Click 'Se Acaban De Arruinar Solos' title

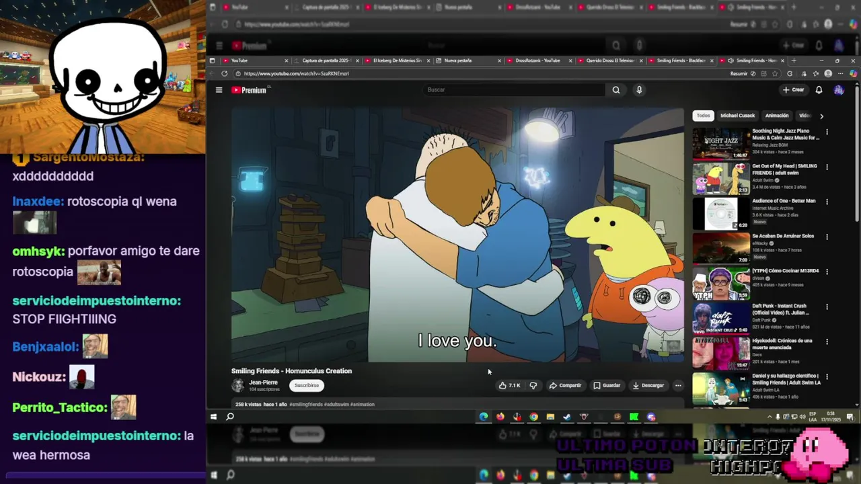783,236
